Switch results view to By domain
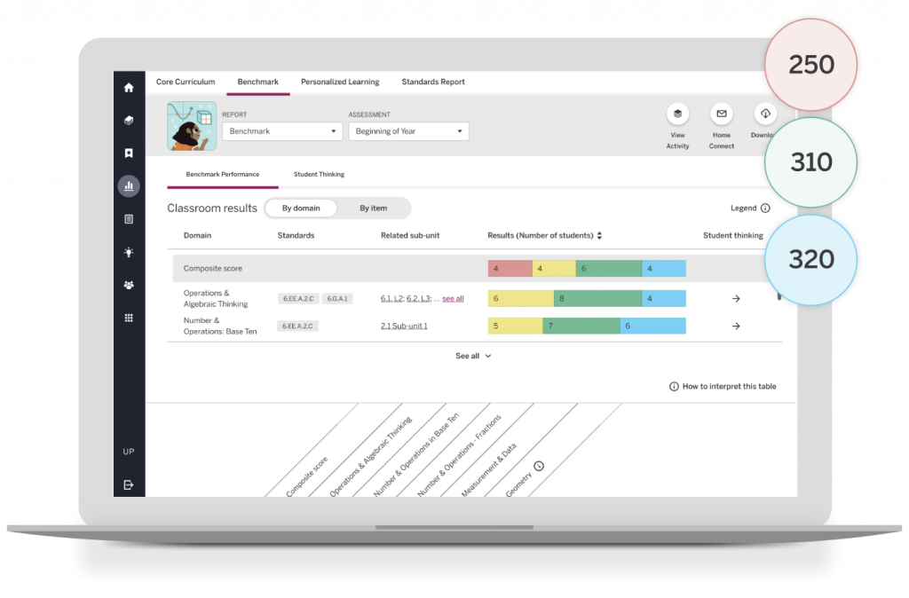 301,208
